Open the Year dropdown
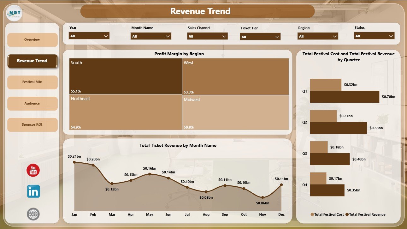The height and width of the screenshot is (229, 407). 89,36
